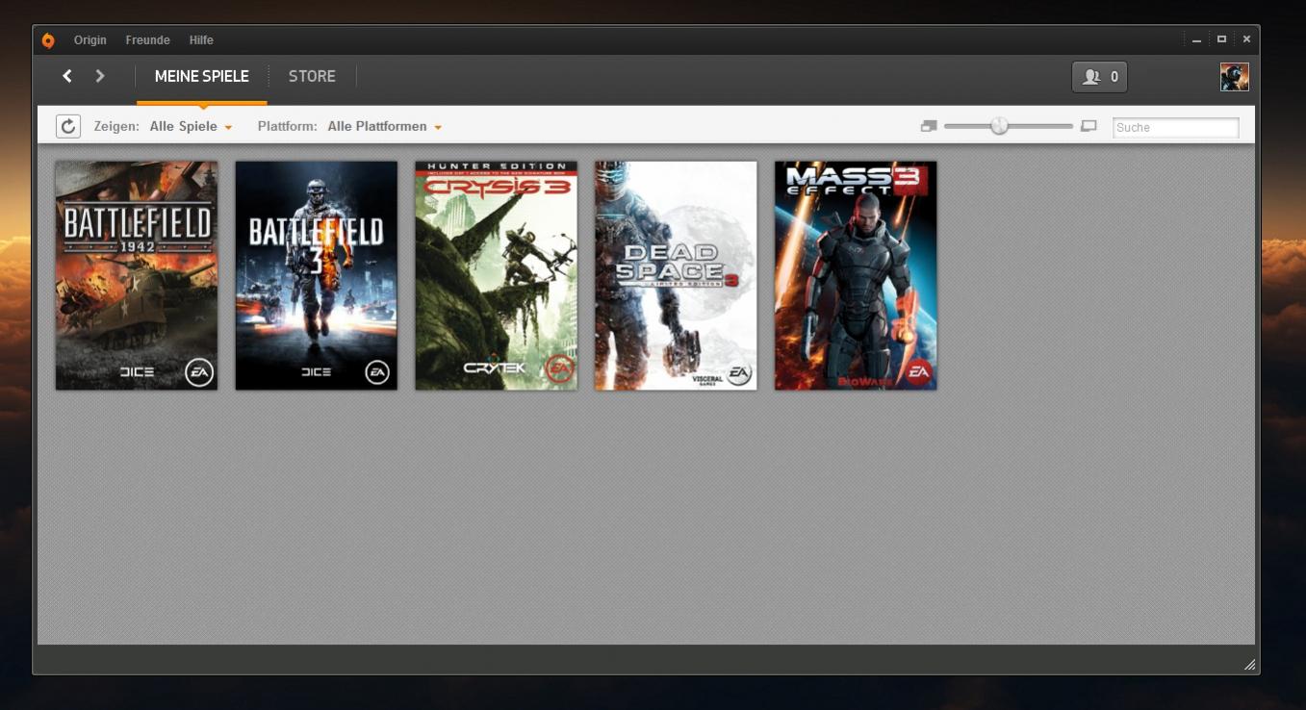Open the Hilfe menu
Screen dimensions: 1306x710
201,40
